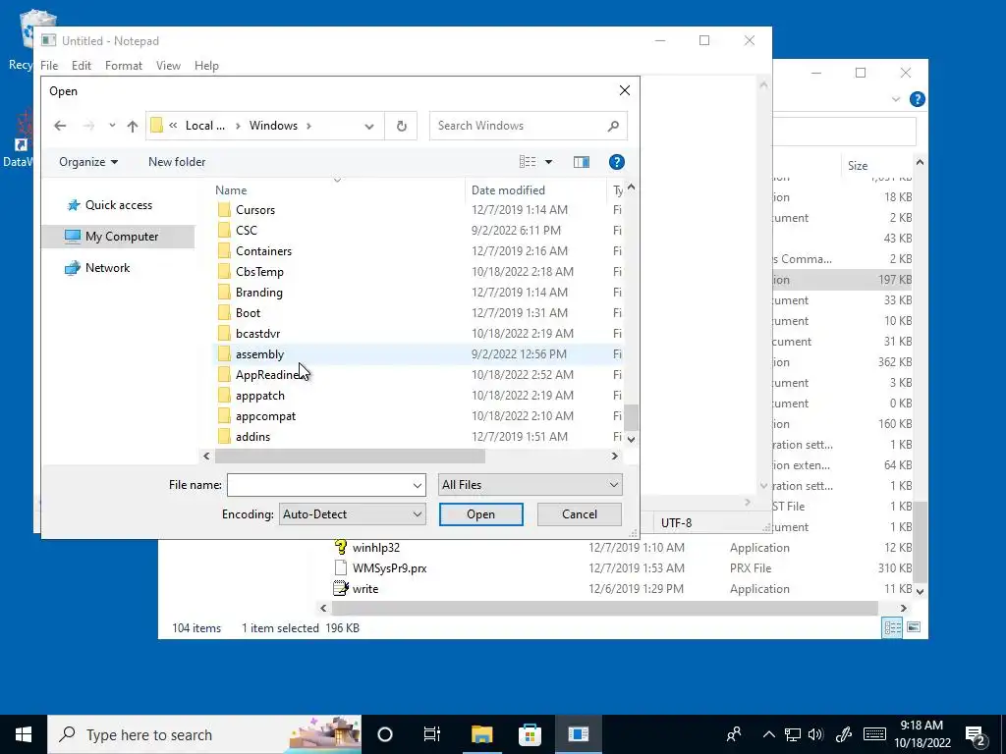Image resolution: width=1006 pixels, height=754 pixels.
Task: Click the volume speaker tray icon
Action: click(815, 734)
